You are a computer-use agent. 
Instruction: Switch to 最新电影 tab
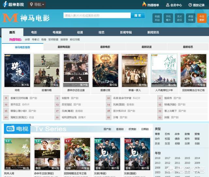click(x=105, y=47)
